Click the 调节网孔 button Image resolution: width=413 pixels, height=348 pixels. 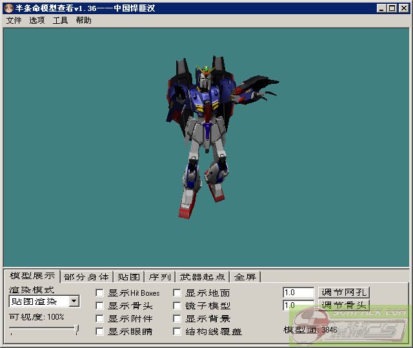(345, 293)
